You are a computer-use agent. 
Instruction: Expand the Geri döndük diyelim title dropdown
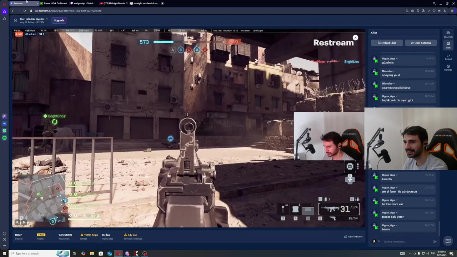(x=47, y=19)
